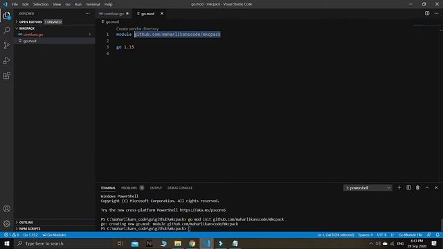Open errors and warnings in status bar

11,235
